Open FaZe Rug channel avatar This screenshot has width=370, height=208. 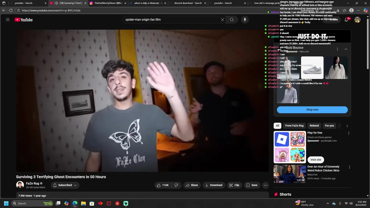point(20,185)
